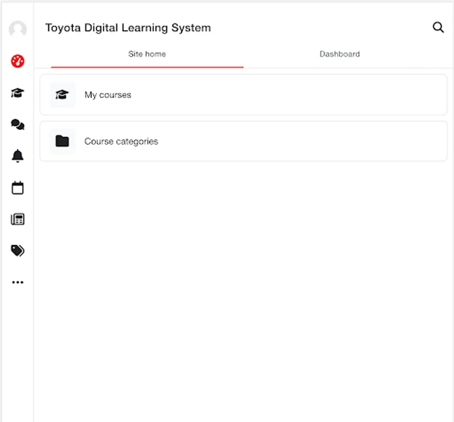The width and height of the screenshot is (454, 422).
Task: Switch to the Site home tab
Action: click(x=147, y=54)
